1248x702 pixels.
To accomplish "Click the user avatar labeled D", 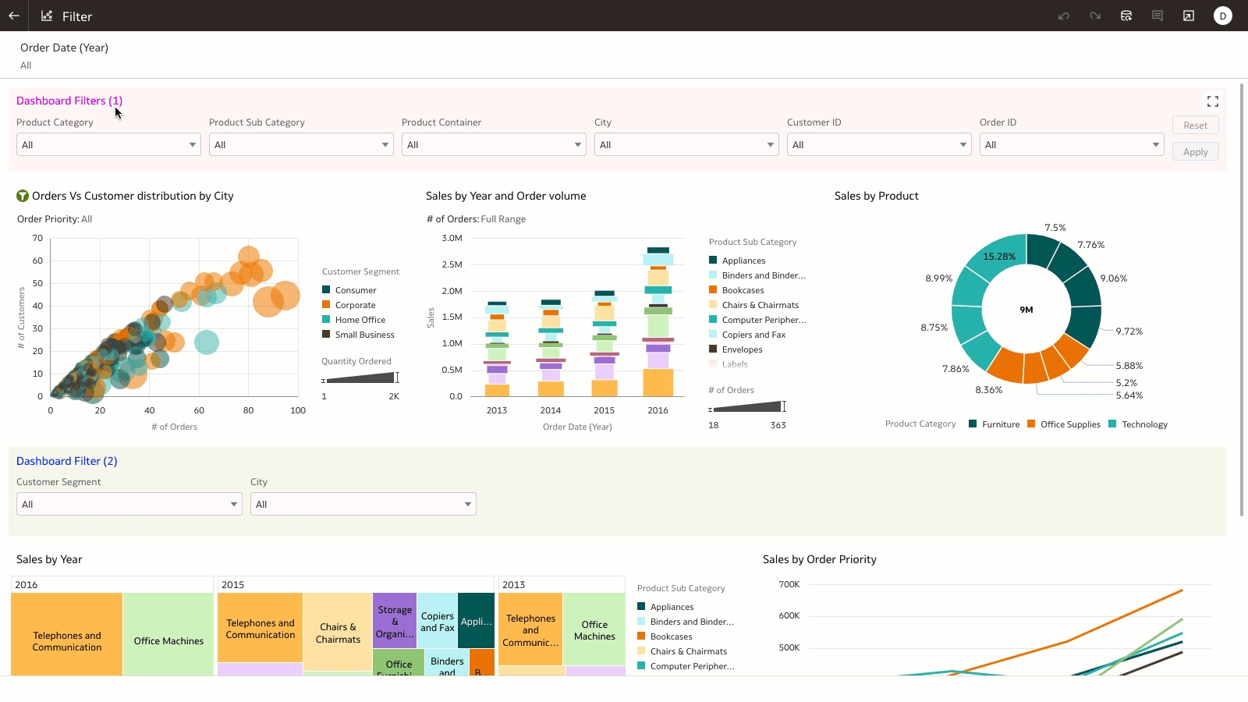I will pyautogui.click(x=1222, y=16).
